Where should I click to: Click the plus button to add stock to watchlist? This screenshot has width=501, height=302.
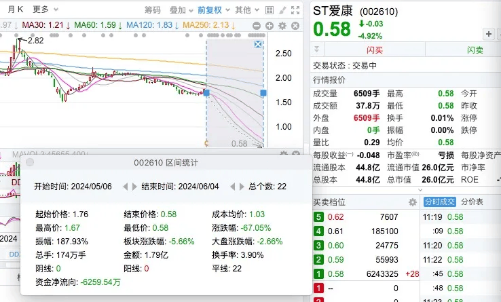pos(489,34)
